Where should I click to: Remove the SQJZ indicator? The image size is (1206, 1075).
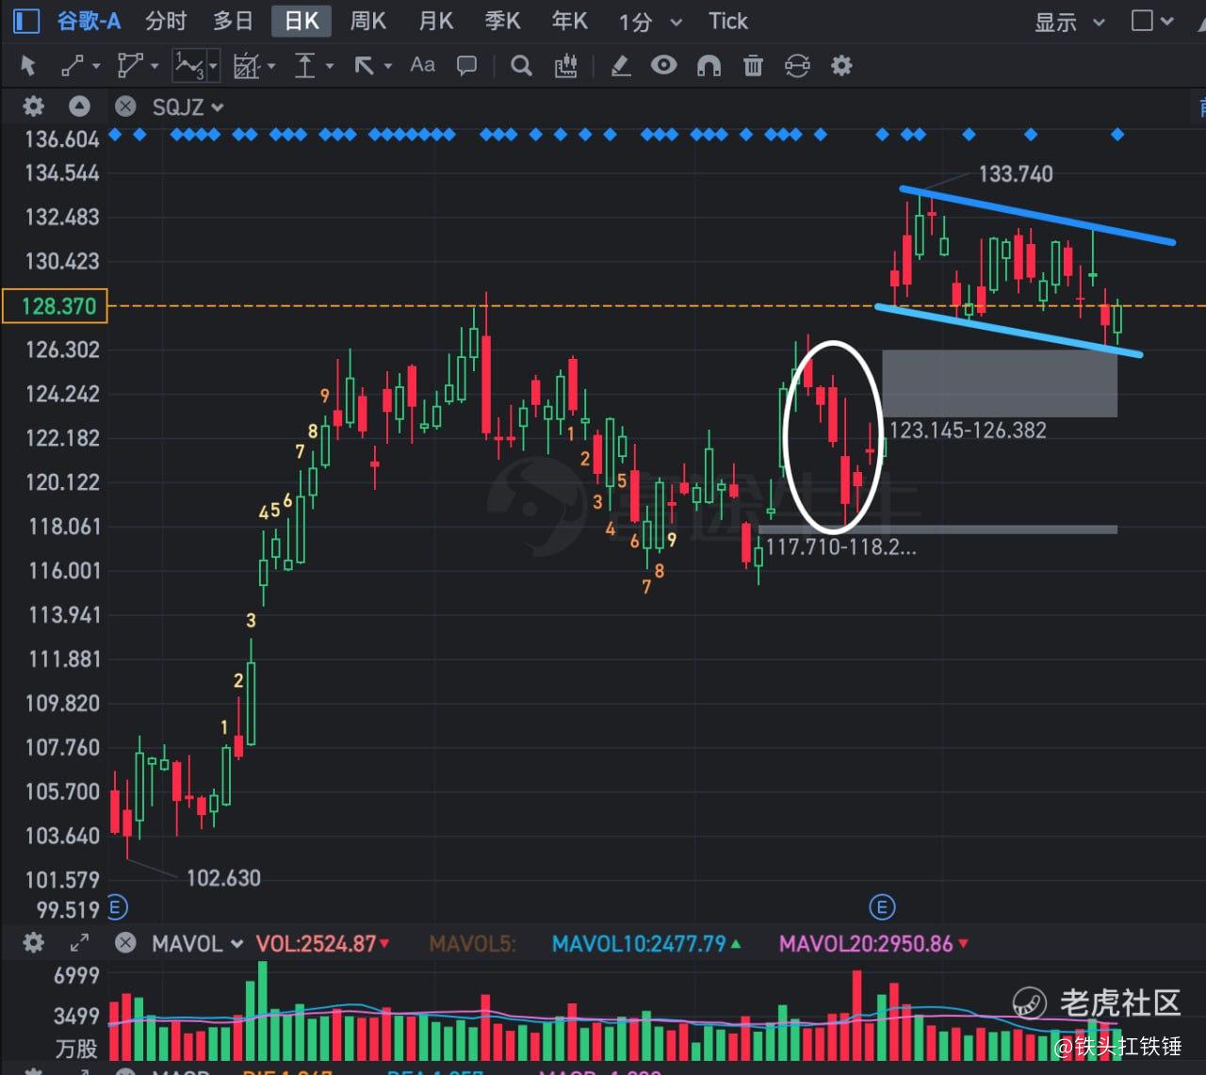125,106
